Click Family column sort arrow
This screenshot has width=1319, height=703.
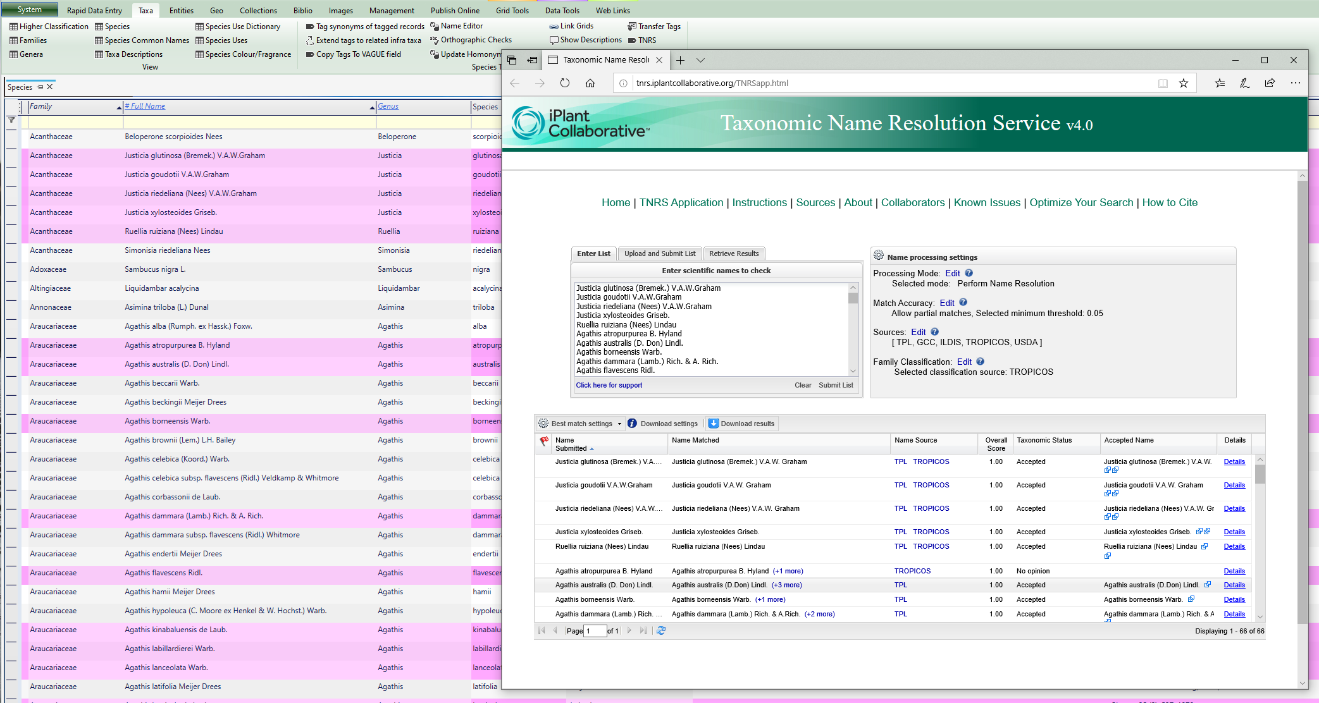coord(119,107)
